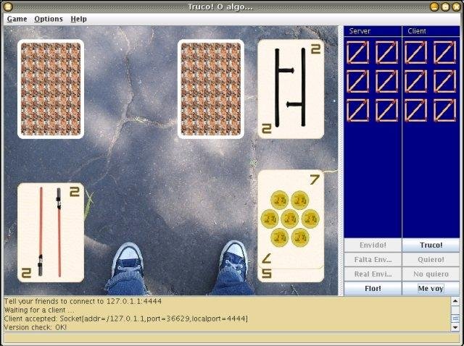
Task: Click the bottom-left matchstick square under Client
Action: coord(415,111)
